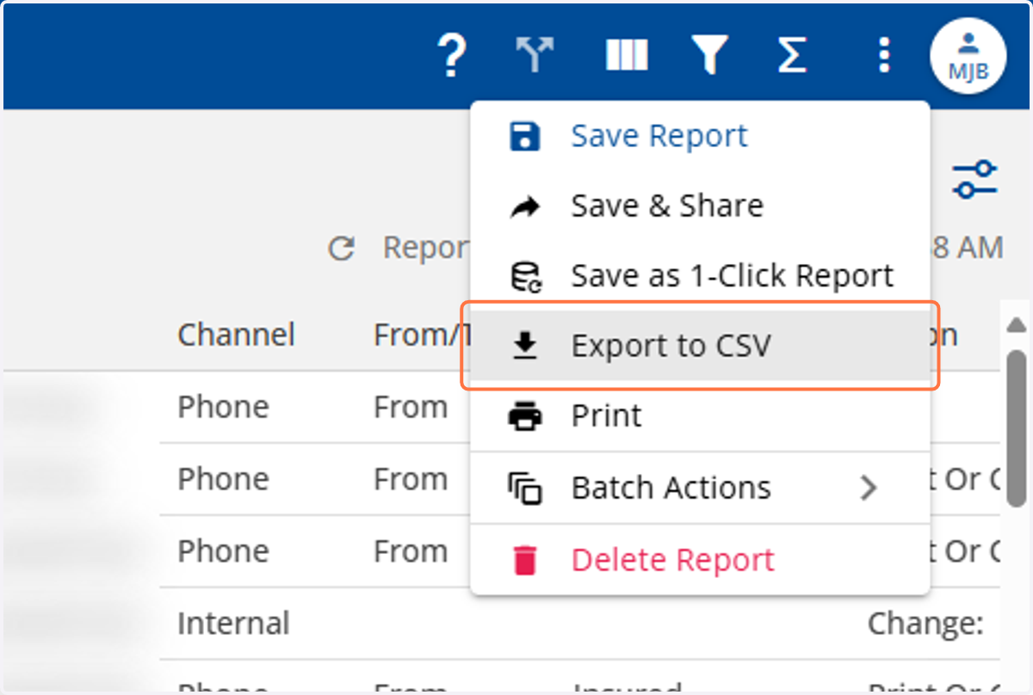Click the sigma totals icon
Screen dimensions: 1033x695
tap(792, 54)
